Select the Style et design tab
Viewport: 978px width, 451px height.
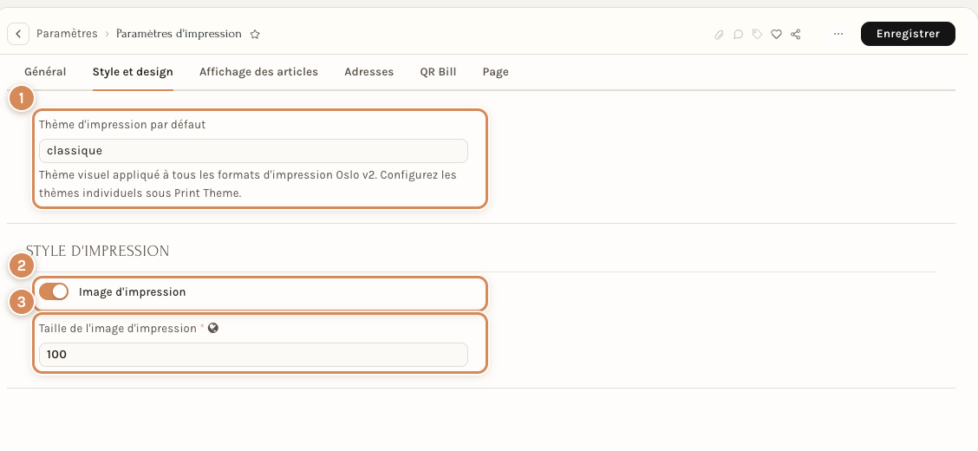[x=133, y=72]
